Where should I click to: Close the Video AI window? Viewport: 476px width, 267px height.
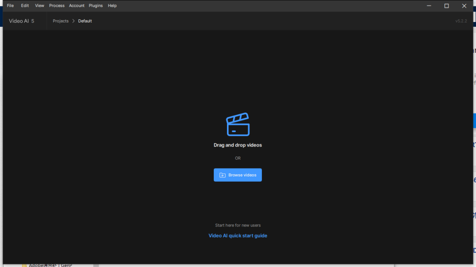(464, 6)
